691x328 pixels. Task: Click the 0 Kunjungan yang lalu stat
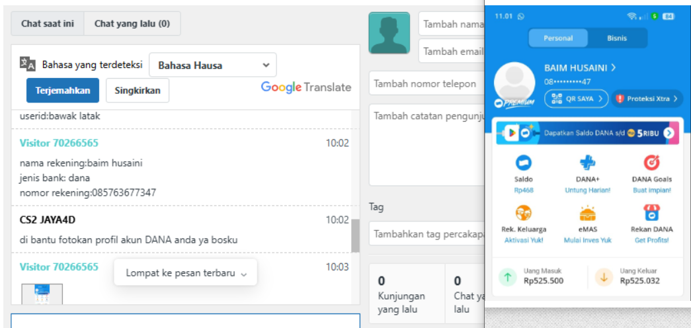coord(406,294)
